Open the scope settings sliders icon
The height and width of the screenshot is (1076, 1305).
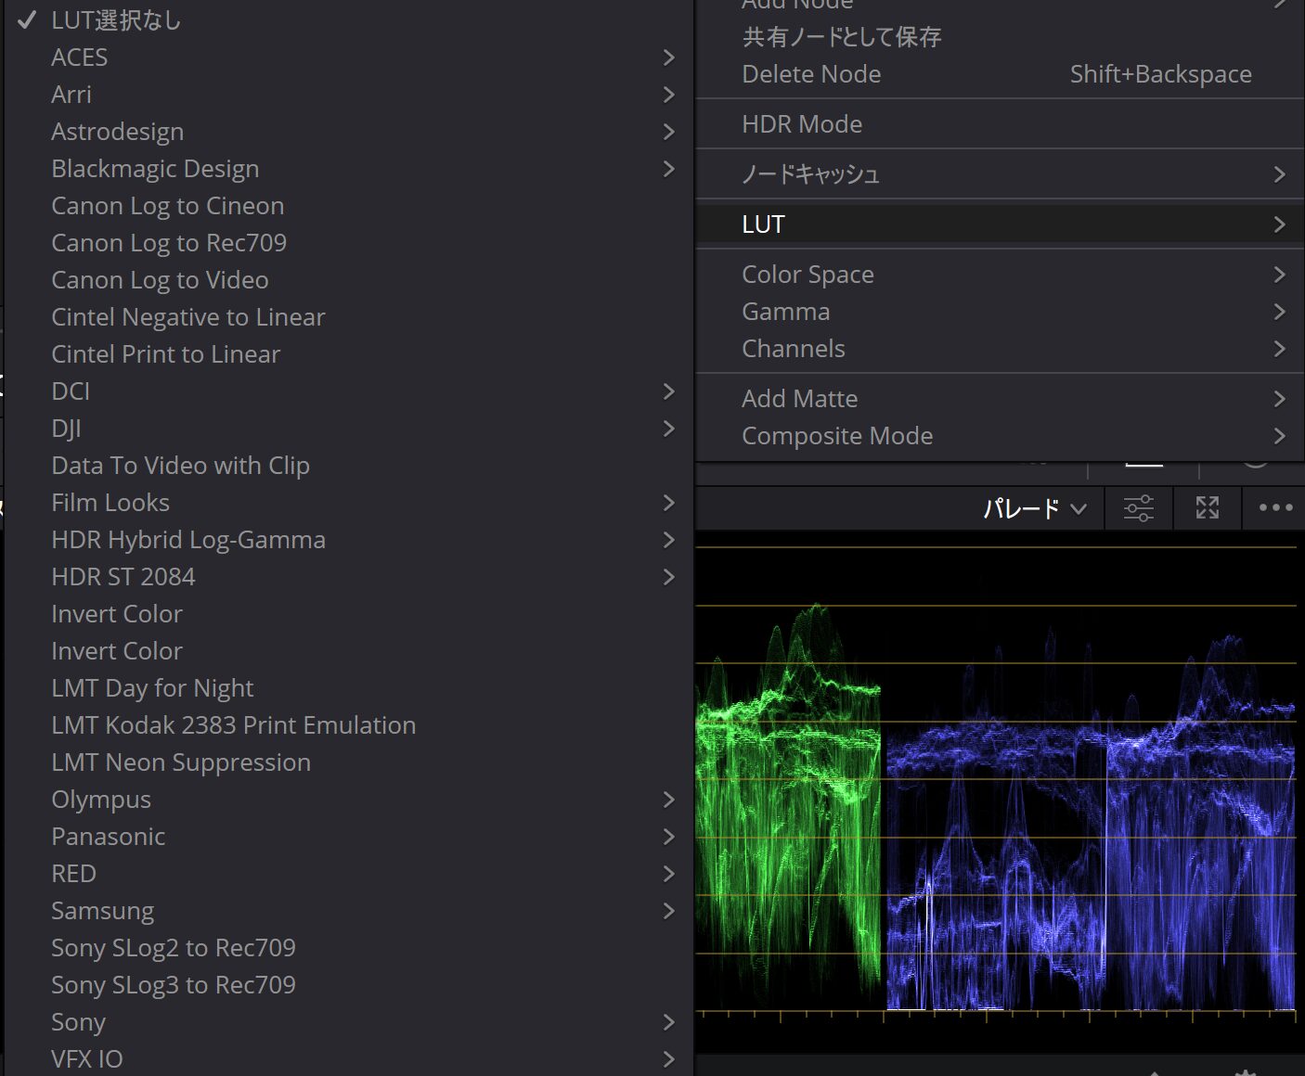pos(1138,507)
